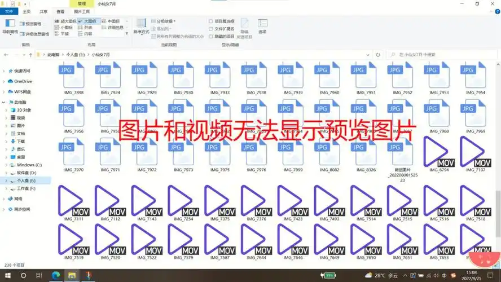
Task: Open 排序方式 sort by button
Action: pos(141,27)
